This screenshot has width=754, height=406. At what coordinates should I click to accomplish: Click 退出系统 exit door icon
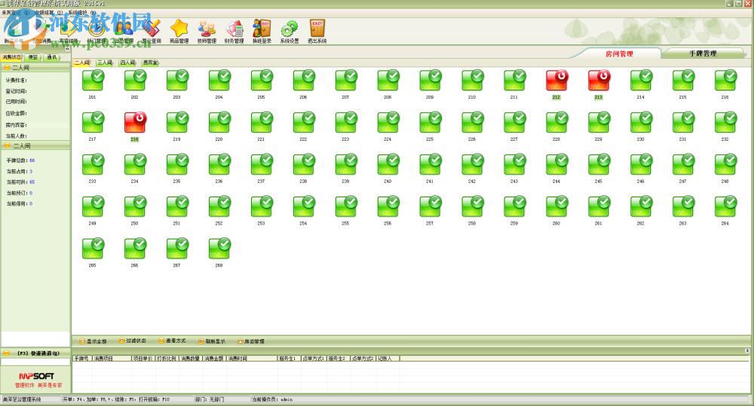click(x=317, y=31)
